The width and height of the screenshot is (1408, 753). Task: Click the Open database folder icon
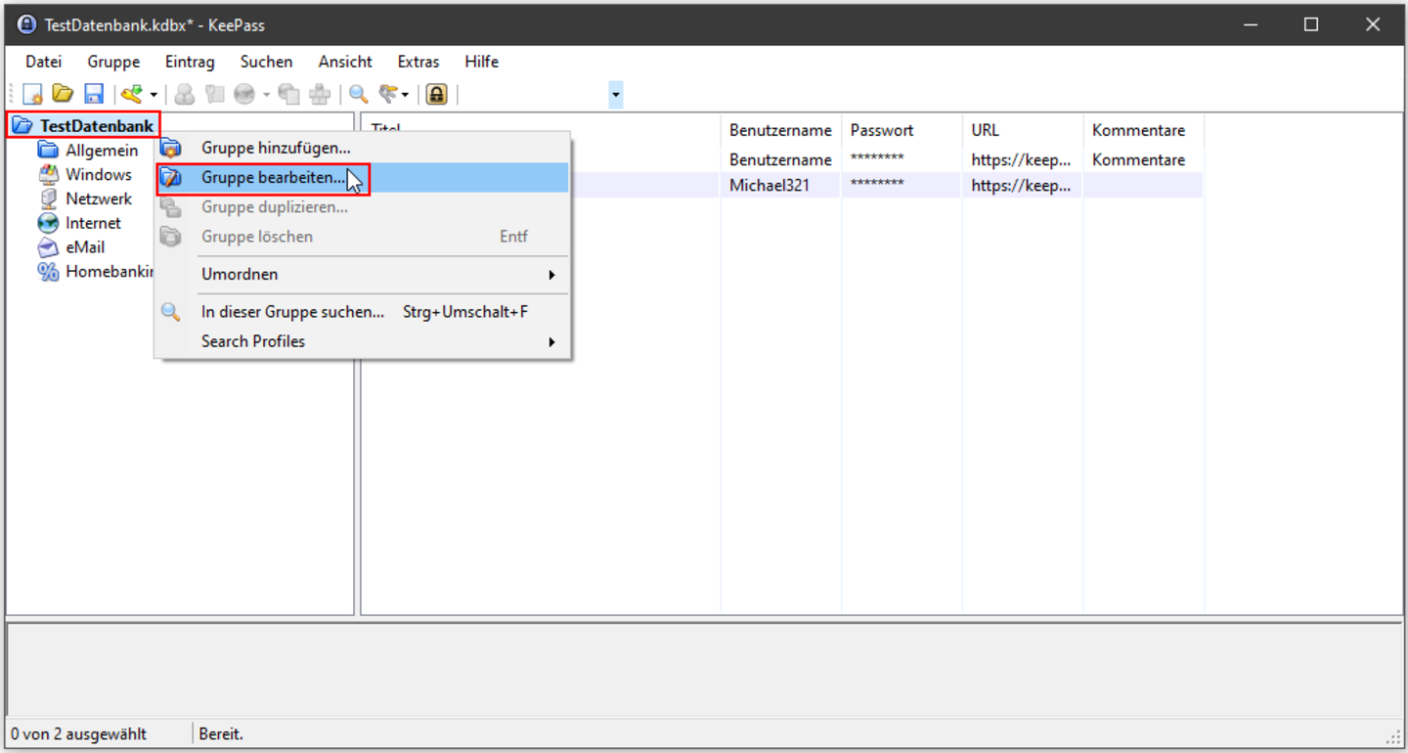click(63, 94)
